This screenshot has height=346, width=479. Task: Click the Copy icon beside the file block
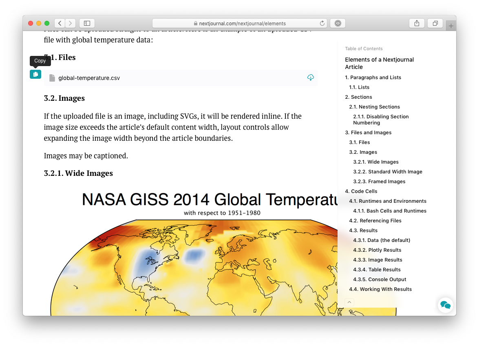click(35, 74)
